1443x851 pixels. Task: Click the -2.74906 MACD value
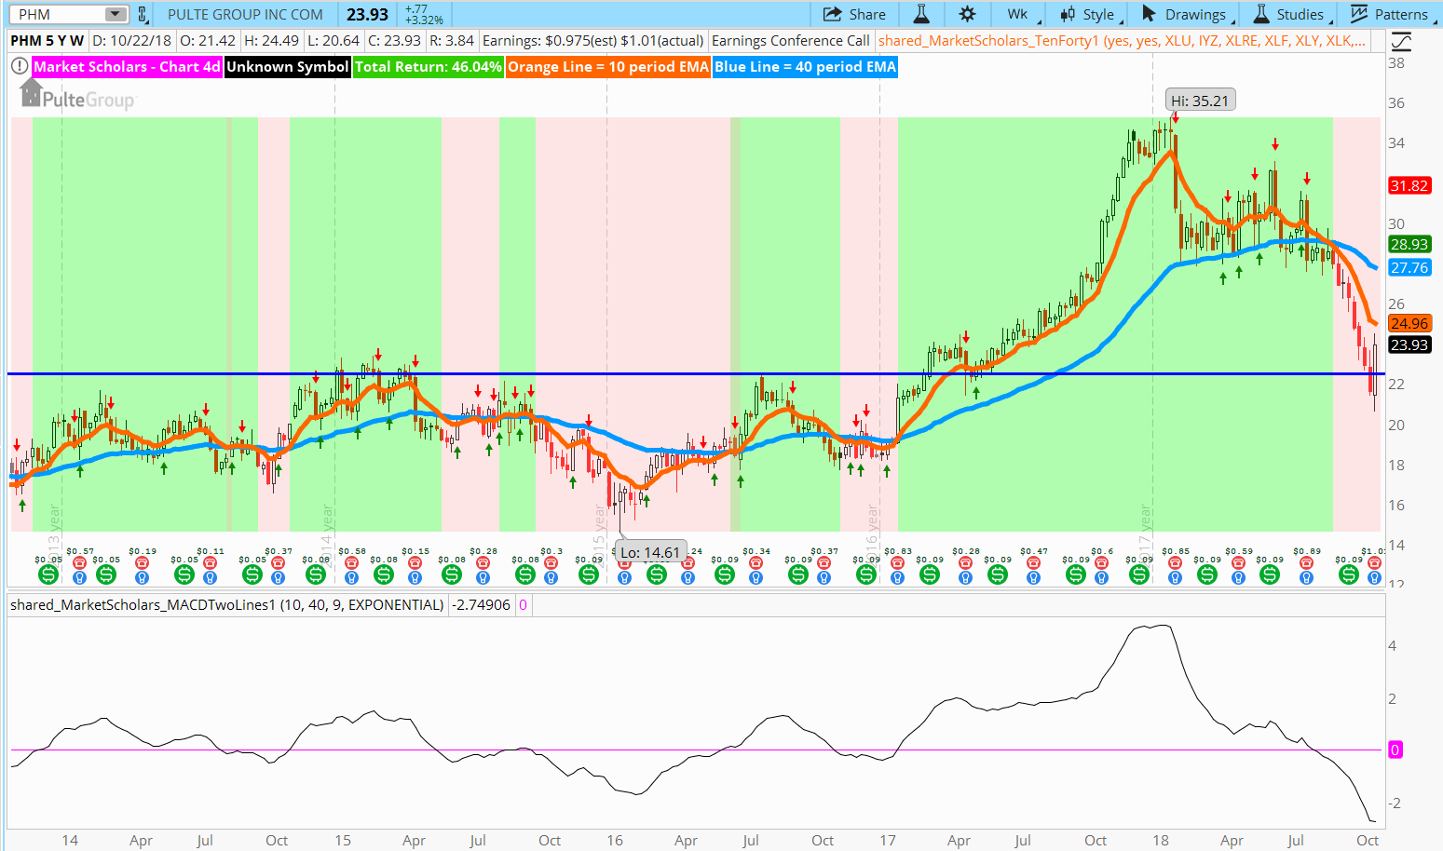pyautogui.click(x=482, y=605)
